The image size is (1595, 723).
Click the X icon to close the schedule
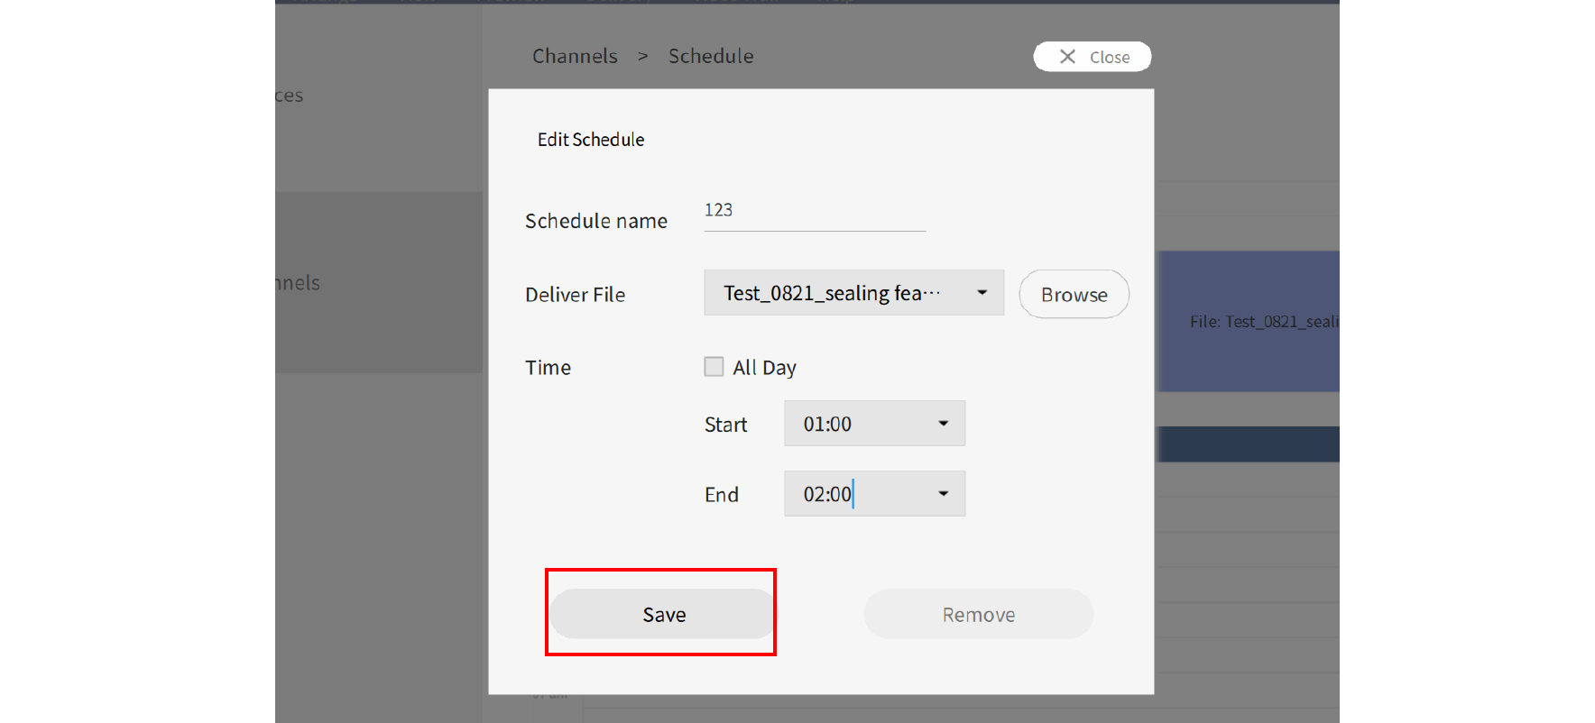pyautogui.click(x=1067, y=57)
